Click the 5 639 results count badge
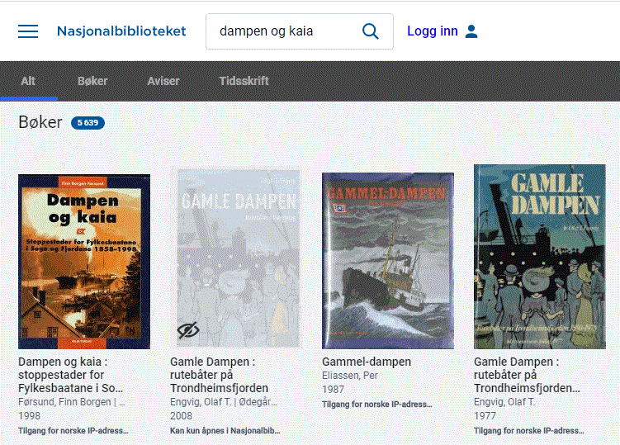620x445 pixels. click(x=88, y=123)
